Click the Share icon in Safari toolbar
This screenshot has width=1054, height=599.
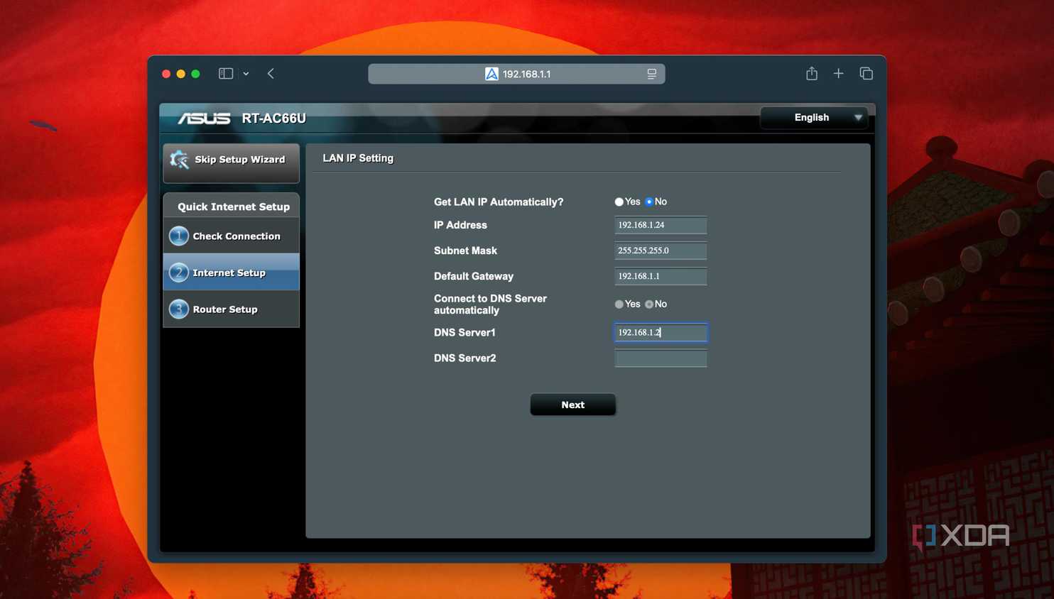[x=812, y=73]
